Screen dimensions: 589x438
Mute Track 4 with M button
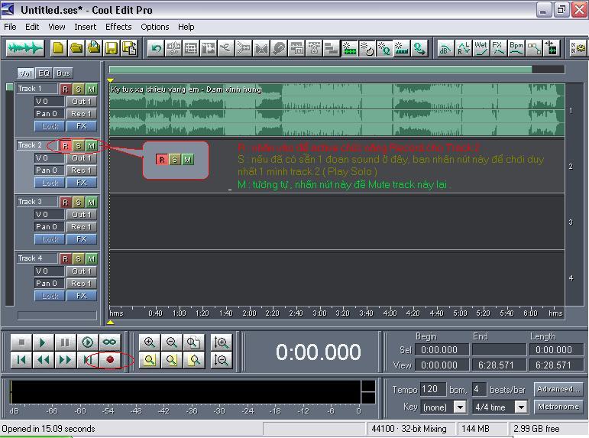coord(91,258)
